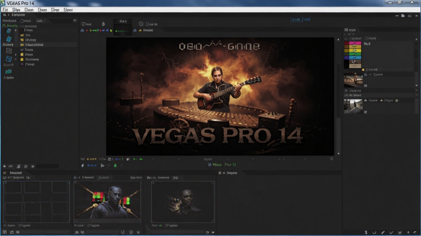Click the green play arrow under the preview
The width and height of the screenshot is (421, 236).
pyautogui.click(x=135, y=159)
